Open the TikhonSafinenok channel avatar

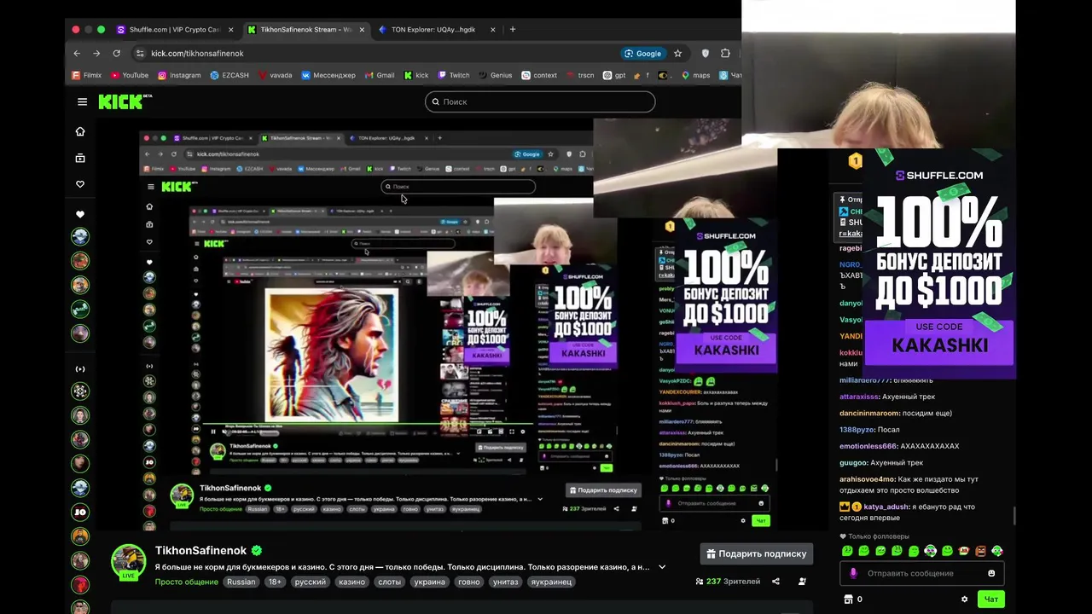point(128,561)
